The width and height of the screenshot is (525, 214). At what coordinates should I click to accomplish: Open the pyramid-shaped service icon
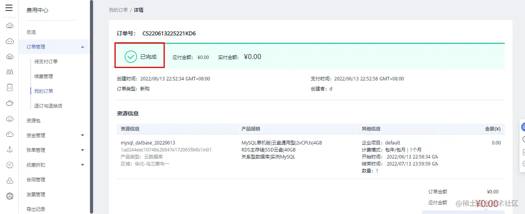coord(10,150)
